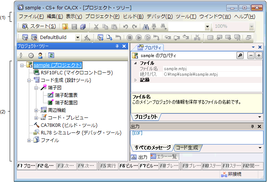Open the DefaultBuild configuration dropdown

click(x=78, y=38)
